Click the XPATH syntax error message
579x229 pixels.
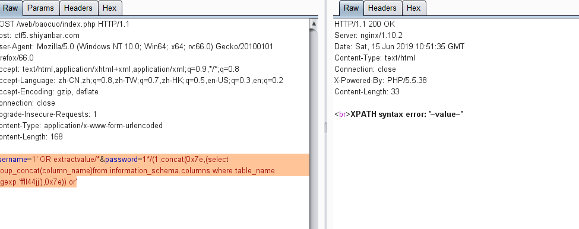pyautogui.click(x=407, y=114)
